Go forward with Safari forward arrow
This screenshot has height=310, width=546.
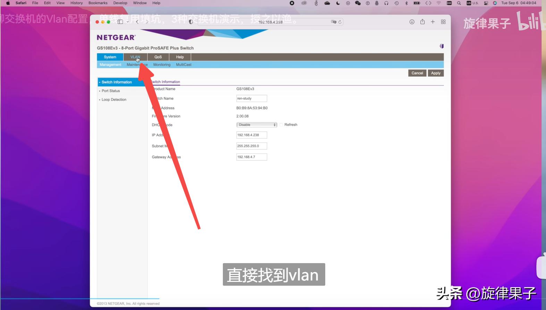[x=147, y=22]
